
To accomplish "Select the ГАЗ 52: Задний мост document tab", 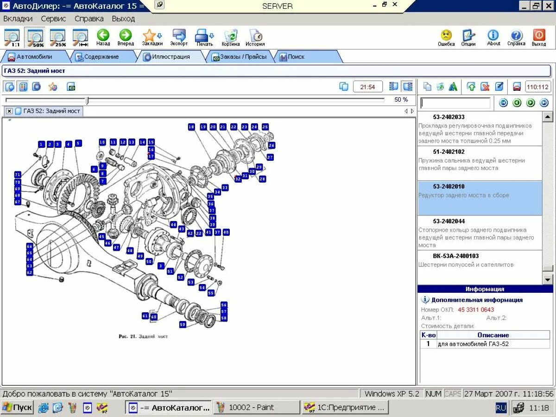I will pyautogui.click(x=48, y=111).
